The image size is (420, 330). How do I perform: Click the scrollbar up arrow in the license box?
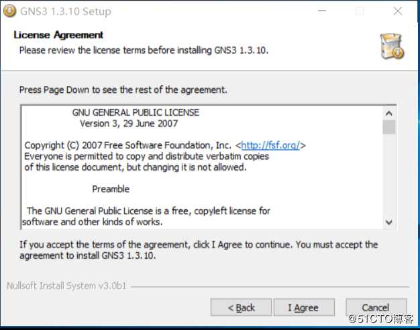coord(389,113)
